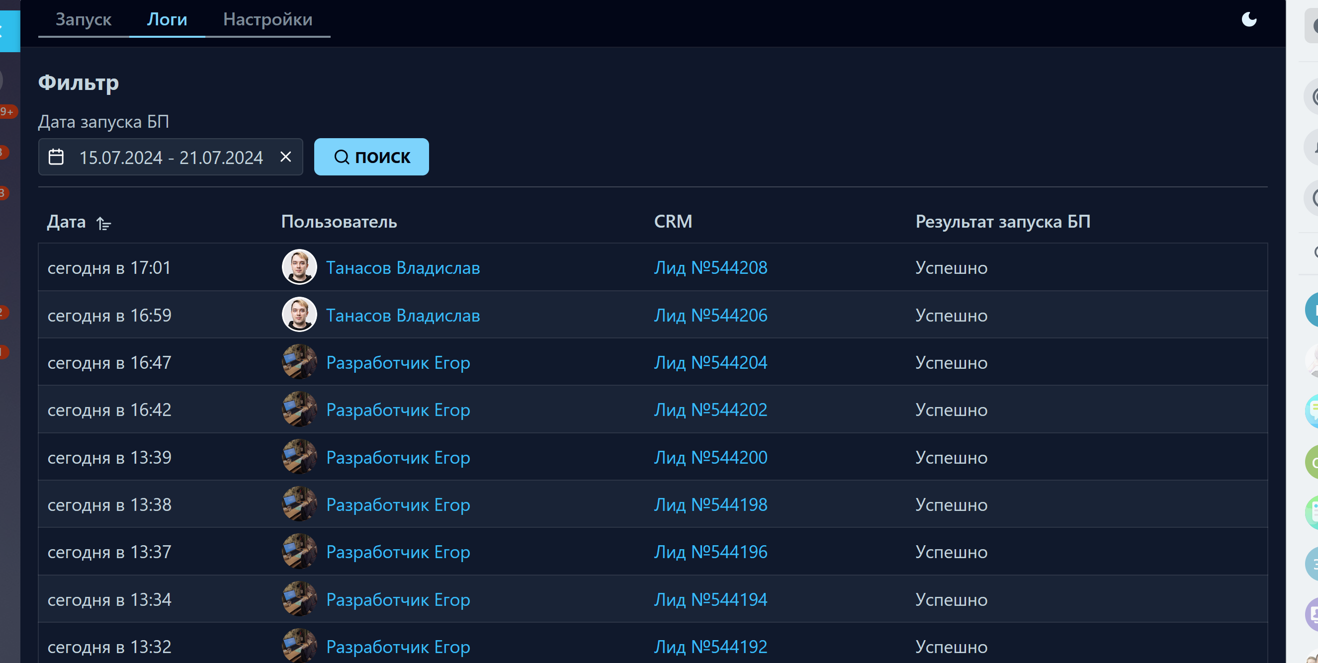Screen dimensions: 1318x663
Task: Click the Поиск search button
Action: pos(371,157)
